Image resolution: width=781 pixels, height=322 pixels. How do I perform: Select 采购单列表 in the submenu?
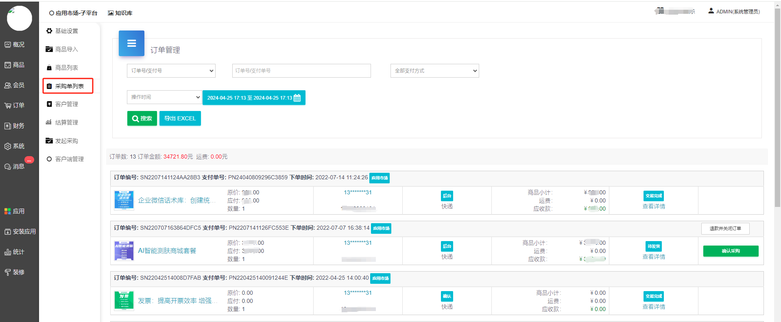[x=68, y=86]
